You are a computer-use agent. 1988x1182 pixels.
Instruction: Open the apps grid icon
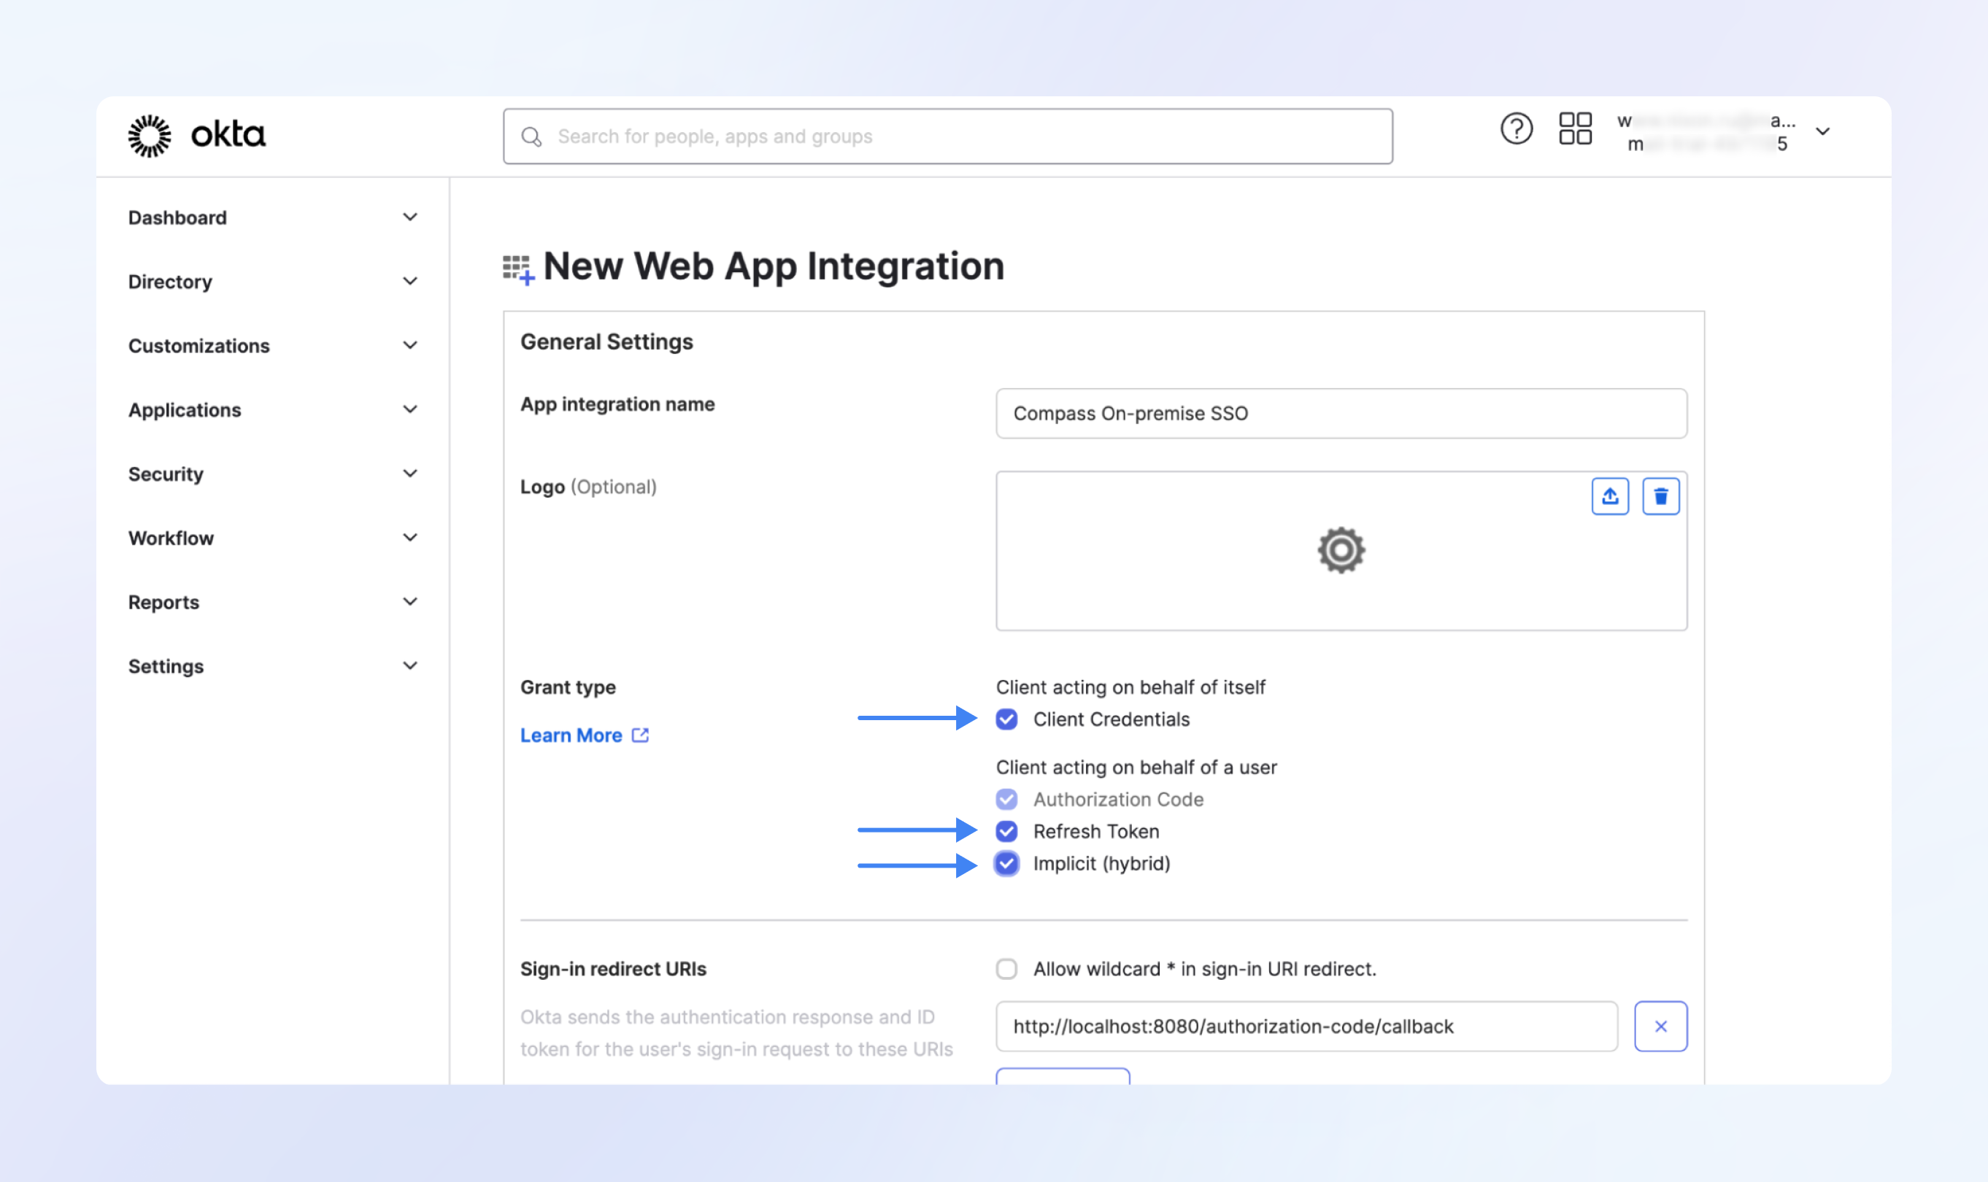coord(1575,129)
